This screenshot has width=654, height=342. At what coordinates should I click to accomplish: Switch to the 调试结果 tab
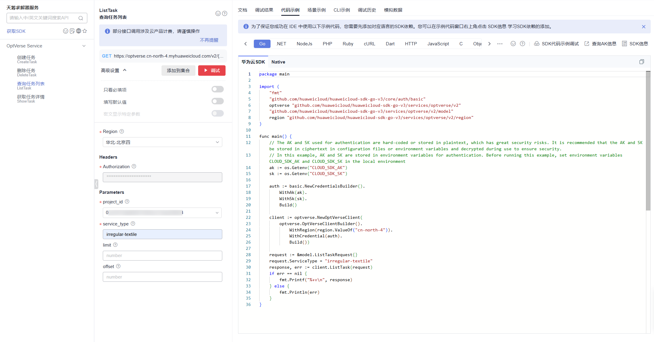(x=264, y=10)
